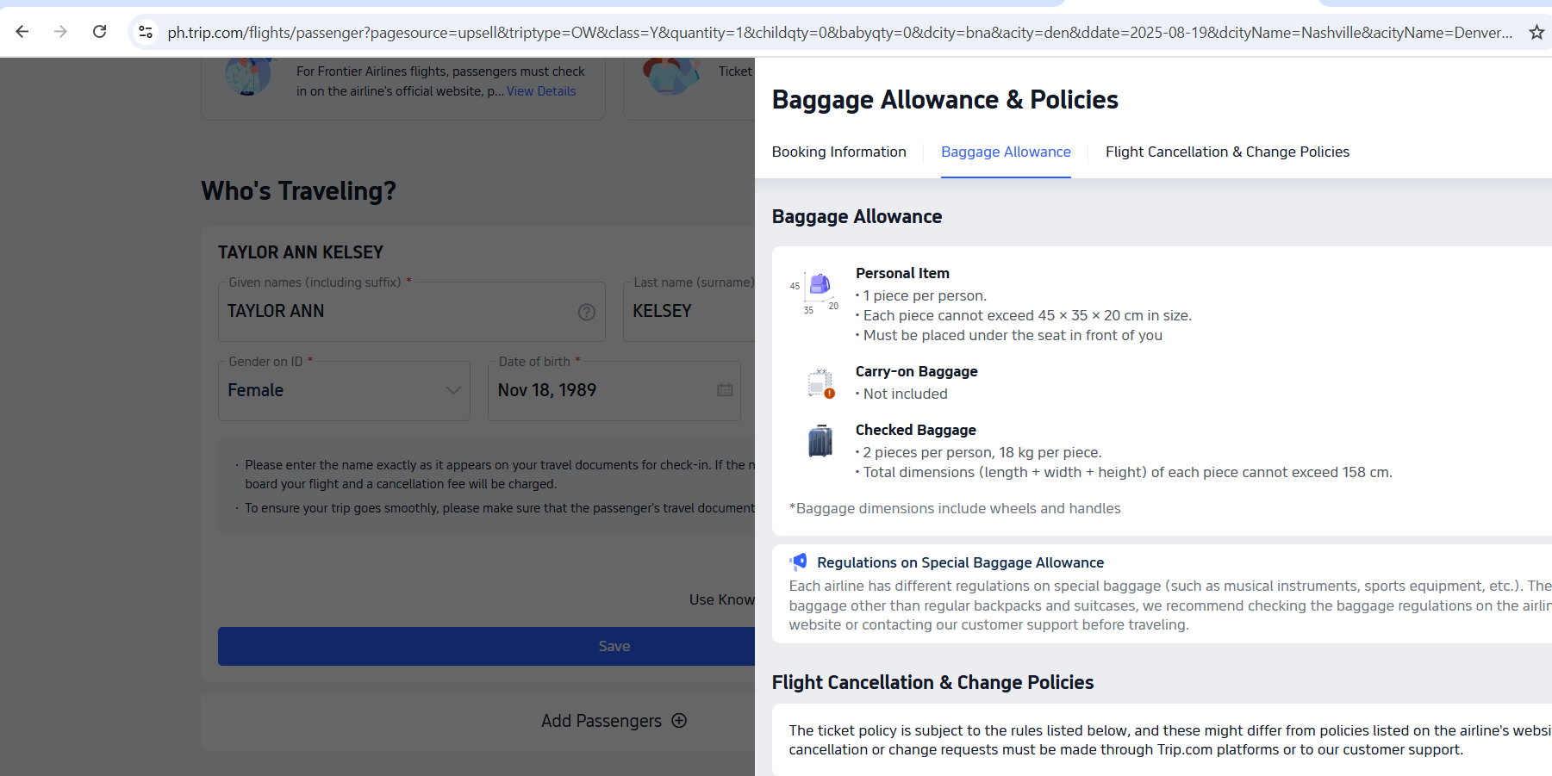Open site information icon in address bar
1552x776 pixels.
click(146, 32)
